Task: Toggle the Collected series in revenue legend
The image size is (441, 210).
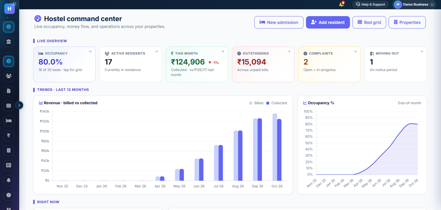Action: click(277, 103)
